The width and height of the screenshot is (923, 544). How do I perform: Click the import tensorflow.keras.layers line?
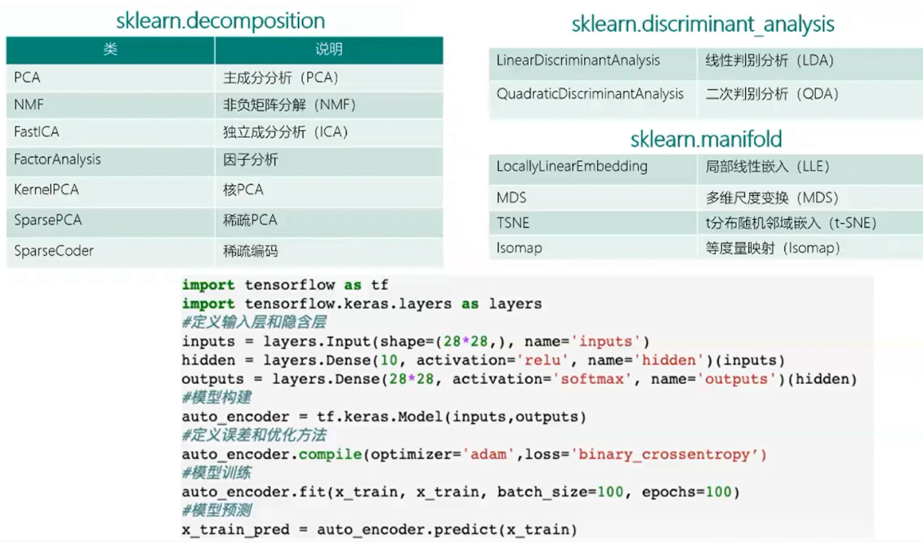tap(361, 304)
